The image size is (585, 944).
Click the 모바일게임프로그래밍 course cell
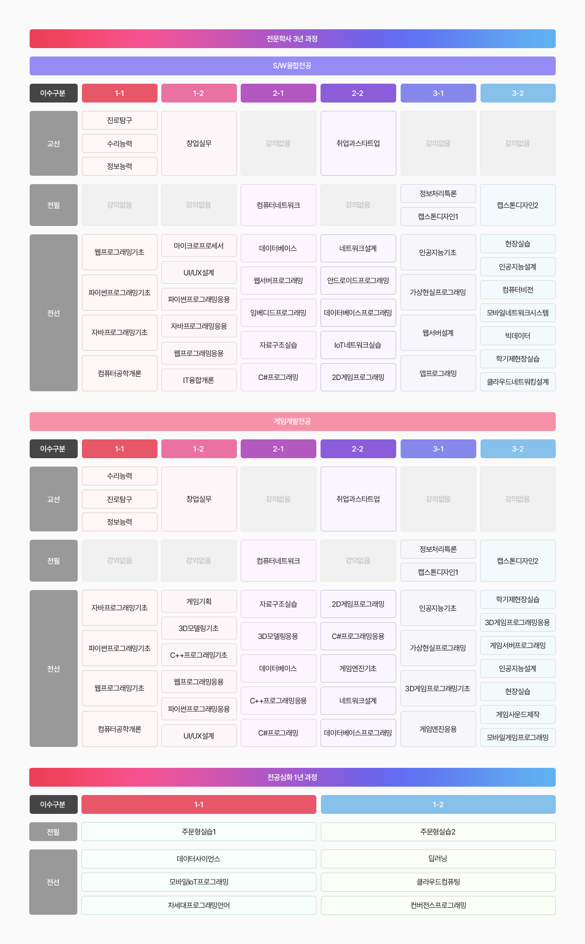coord(518,737)
